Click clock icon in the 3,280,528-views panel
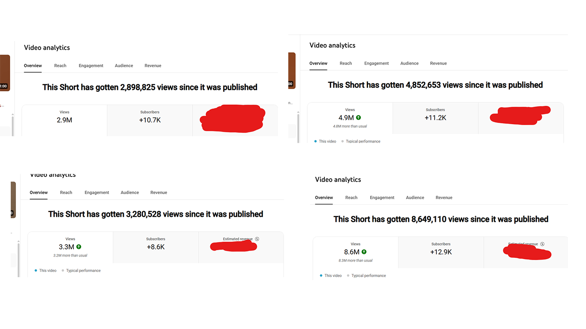 pyautogui.click(x=257, y=239)
